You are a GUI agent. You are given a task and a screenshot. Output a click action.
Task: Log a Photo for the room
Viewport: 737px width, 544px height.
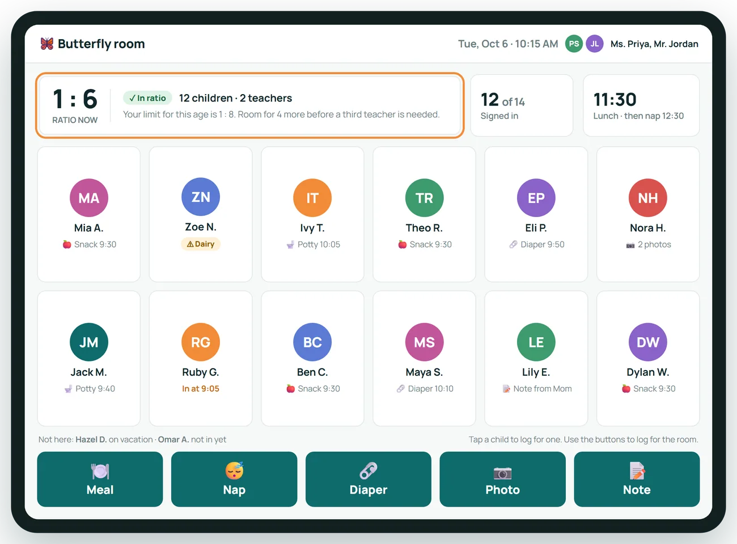pos(503,479)
